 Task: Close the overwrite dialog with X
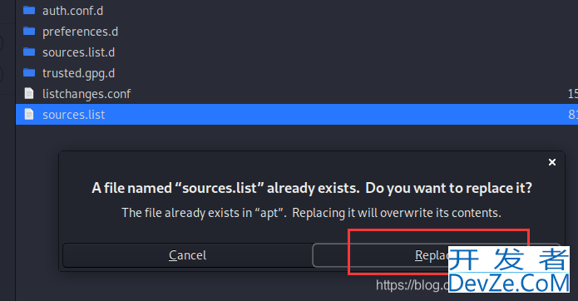[552, 162]
